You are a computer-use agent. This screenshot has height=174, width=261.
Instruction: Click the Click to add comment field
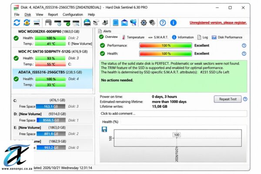click(x=173, y=114)
